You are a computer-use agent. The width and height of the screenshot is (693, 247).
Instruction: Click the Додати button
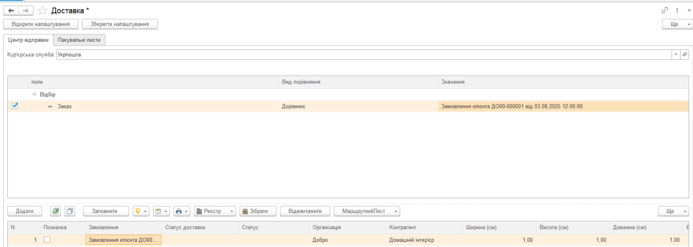tap(24, 211)
